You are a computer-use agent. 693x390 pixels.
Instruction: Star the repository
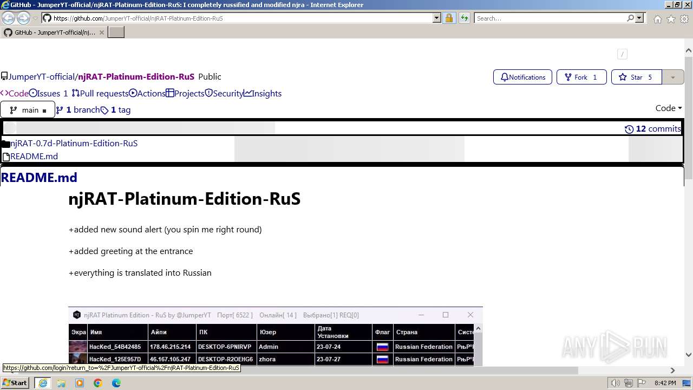click(636, 77)
